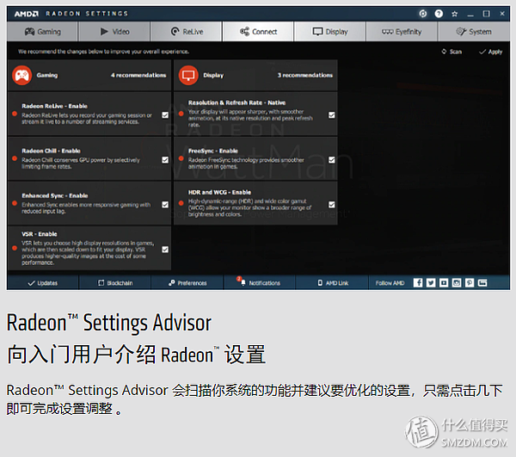Click the Connect tab share icon
Image resolution: width=516 pixels, height=457 pixels.
(244, 32)
